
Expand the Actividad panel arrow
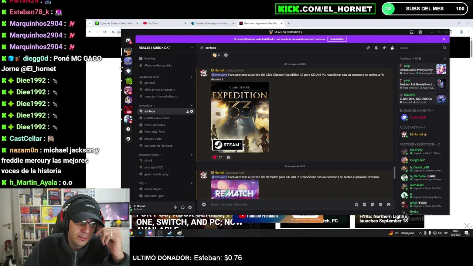tap(445, 58)
